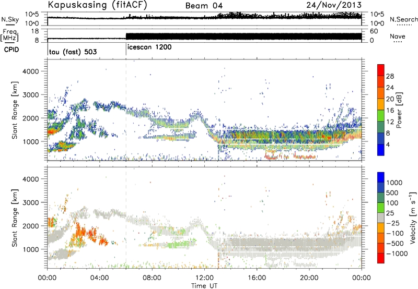Click the blue bottom segment of power colorbar
Viewport: 418px width, 289px height.
pos(381,150)
